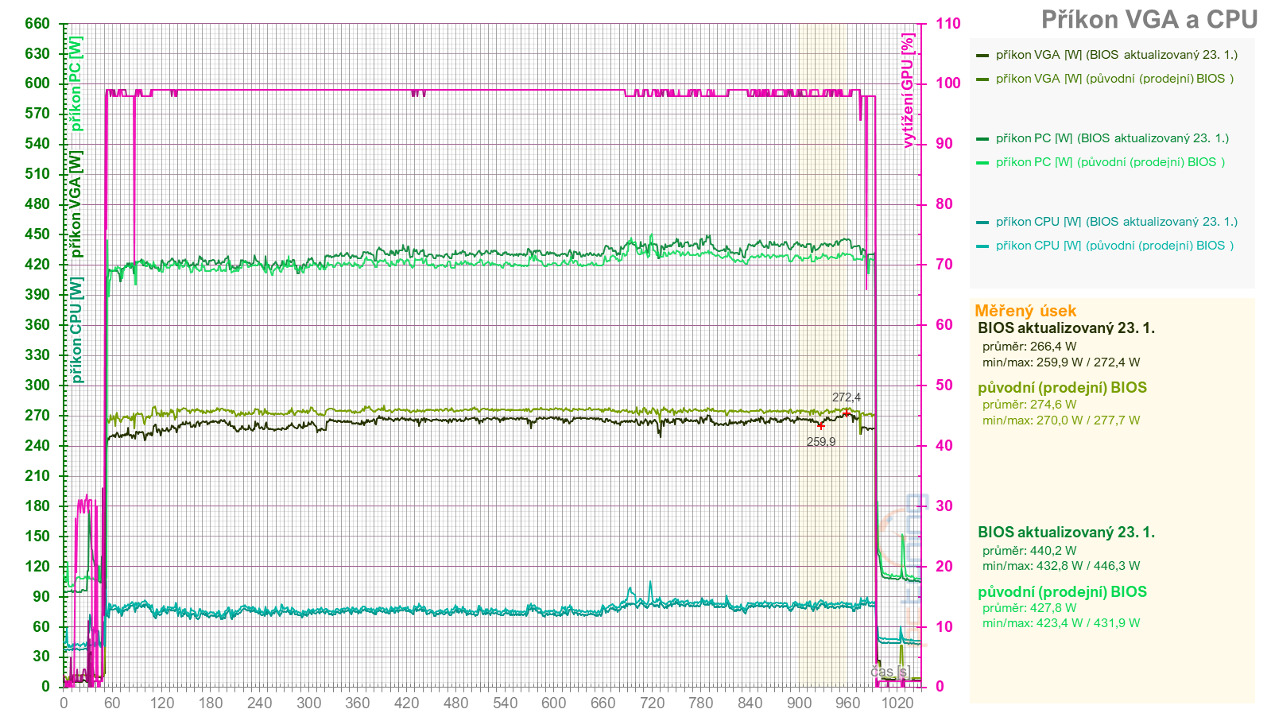Viewport: 1271px width, 713px height.
Task: Click the Měřený úsek heading
Action: coord(1025,311)
